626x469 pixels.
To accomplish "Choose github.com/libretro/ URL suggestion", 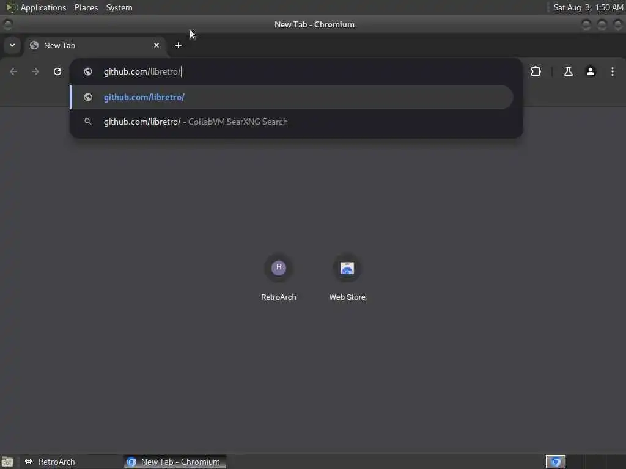I will click(292, 97).
